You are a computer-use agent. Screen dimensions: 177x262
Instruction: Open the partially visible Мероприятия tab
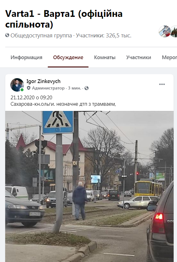169,57
